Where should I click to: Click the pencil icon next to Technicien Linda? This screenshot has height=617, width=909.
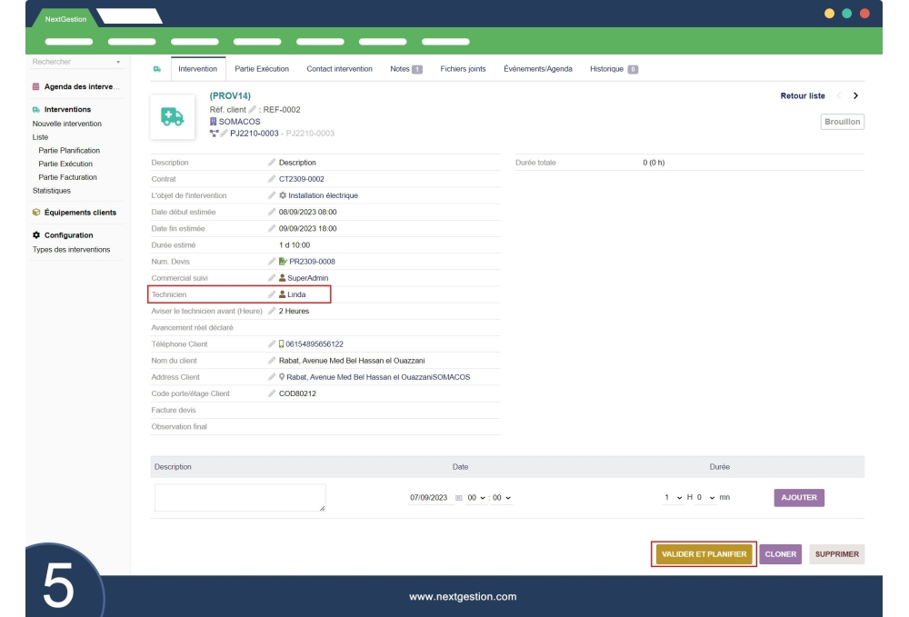tap(271, 294)
